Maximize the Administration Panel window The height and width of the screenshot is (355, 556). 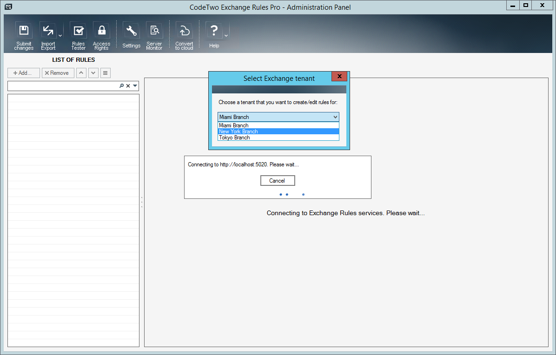click(x=525, y=5)
